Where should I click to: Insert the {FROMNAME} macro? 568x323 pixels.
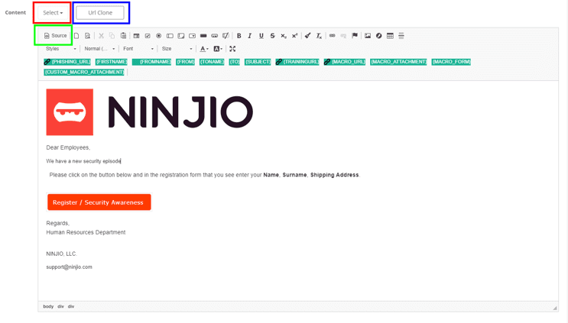[151, 62]
